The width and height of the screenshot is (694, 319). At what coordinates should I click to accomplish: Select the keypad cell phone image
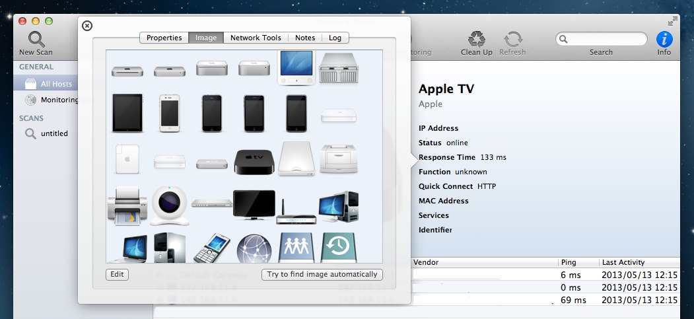211,248
